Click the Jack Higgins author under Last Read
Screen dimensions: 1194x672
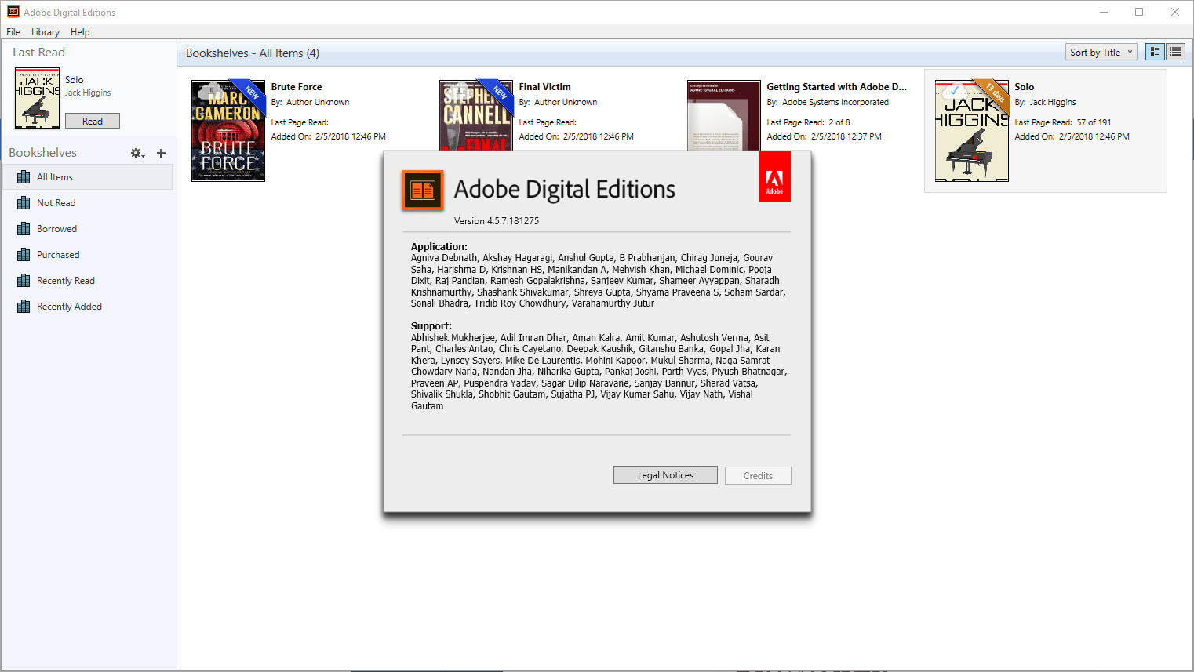[x=88, y=93]
